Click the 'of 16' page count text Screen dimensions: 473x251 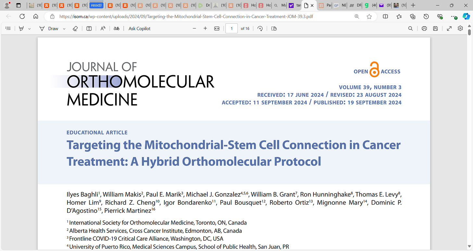[x=245, y=29]
